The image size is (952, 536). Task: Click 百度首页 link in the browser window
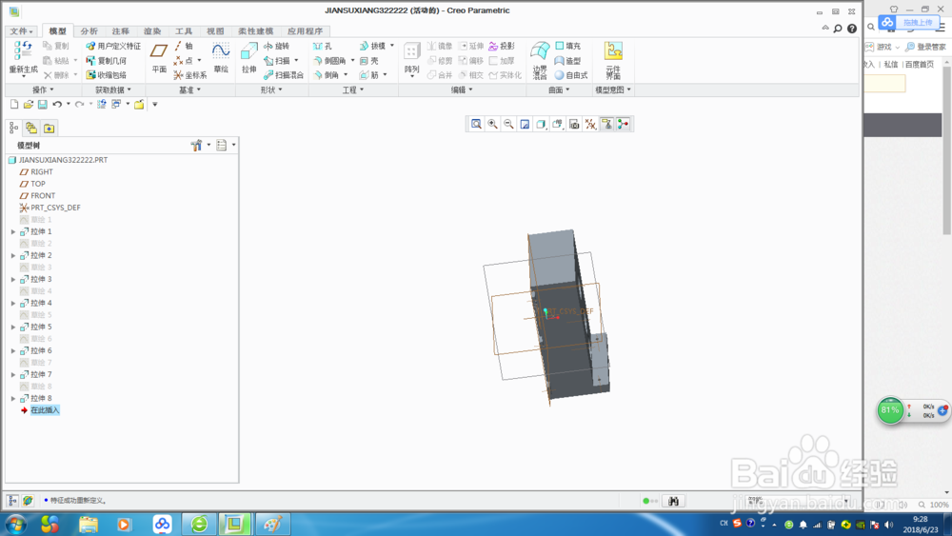(920, 65)
